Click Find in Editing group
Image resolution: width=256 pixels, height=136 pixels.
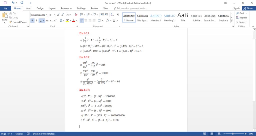point(242,13)
